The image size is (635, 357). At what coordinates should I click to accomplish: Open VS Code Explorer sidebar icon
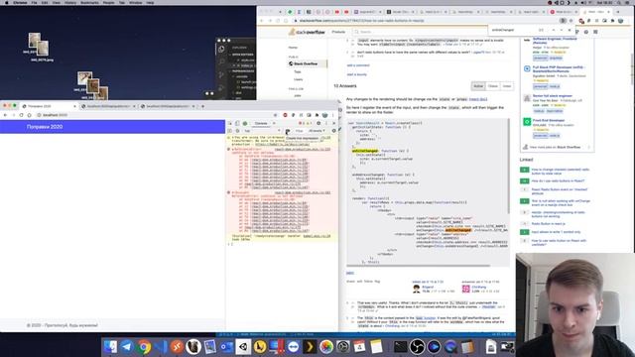pos(221,50)
